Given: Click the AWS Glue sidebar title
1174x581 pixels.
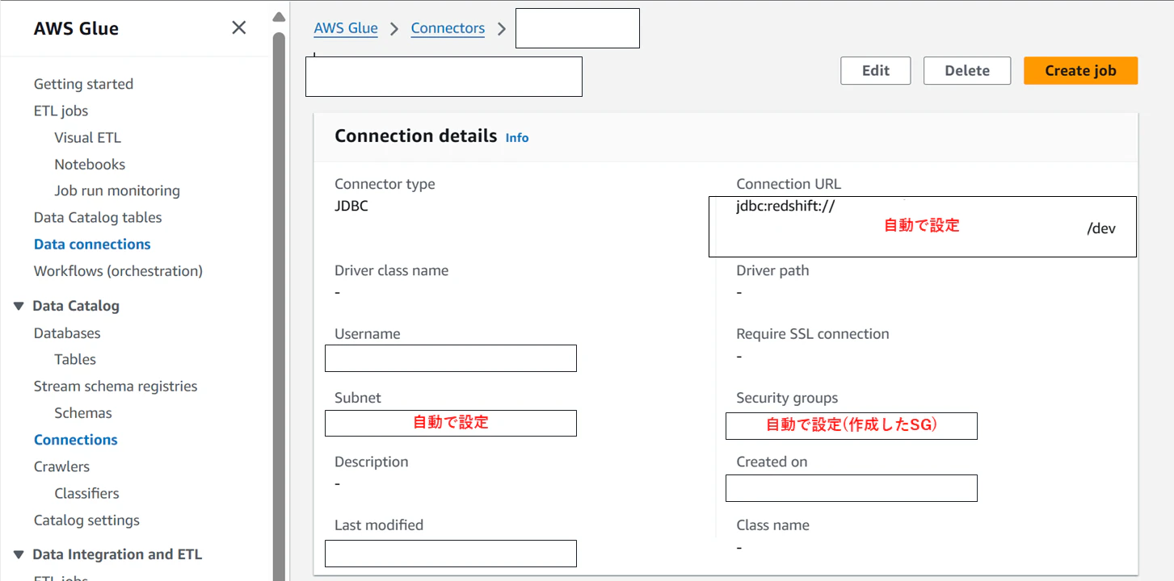Looking at the screenshot, I should tap(76, 28).
